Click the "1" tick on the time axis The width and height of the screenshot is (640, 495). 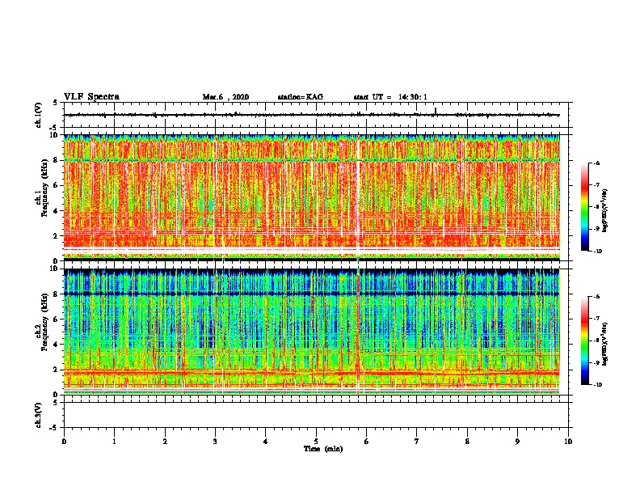pos(114,441)
